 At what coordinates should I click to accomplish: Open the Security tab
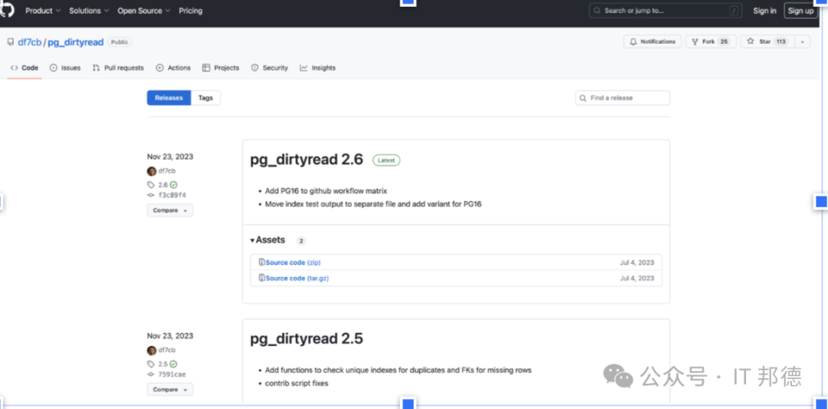[x=269, y=68]
